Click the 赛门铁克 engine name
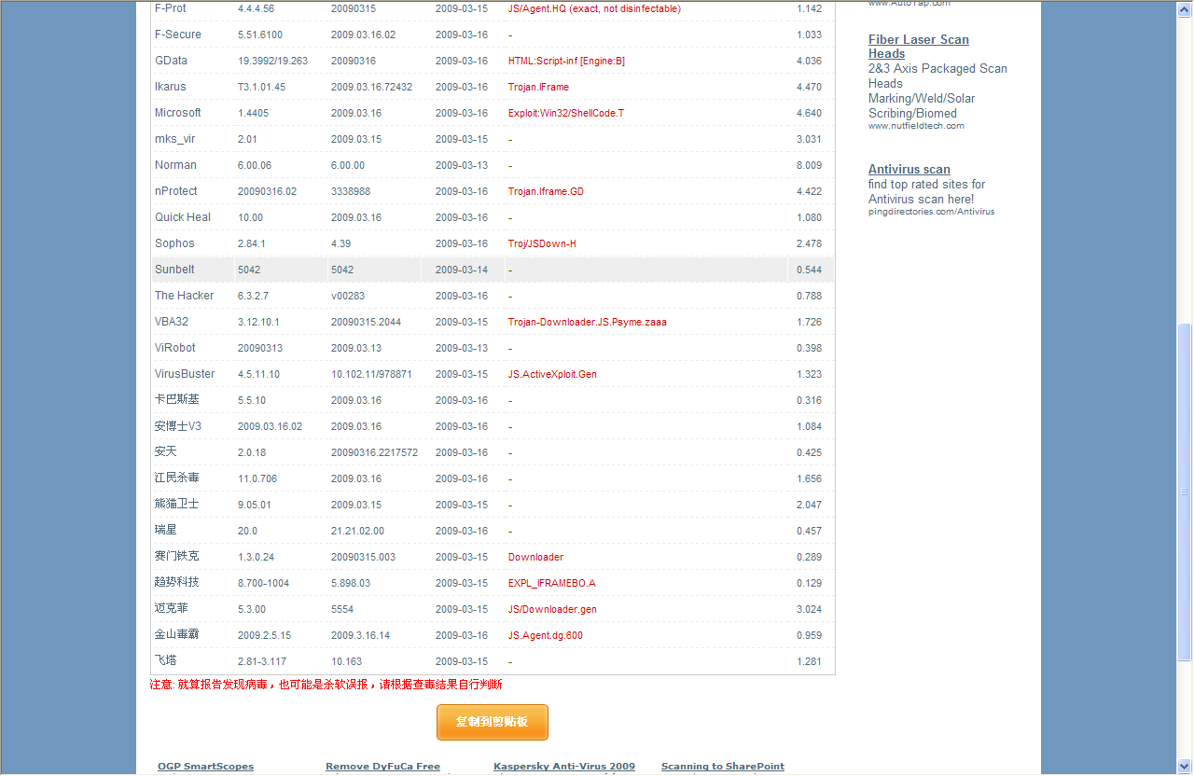Viewport: 1194px width, 776px height. click(x=177, y=556)
